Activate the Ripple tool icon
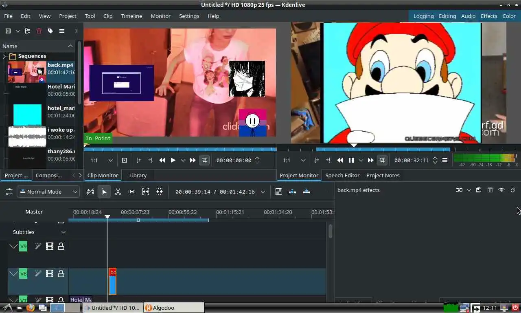This screenshot has width=521, height=313. click(x=160, y=192)
